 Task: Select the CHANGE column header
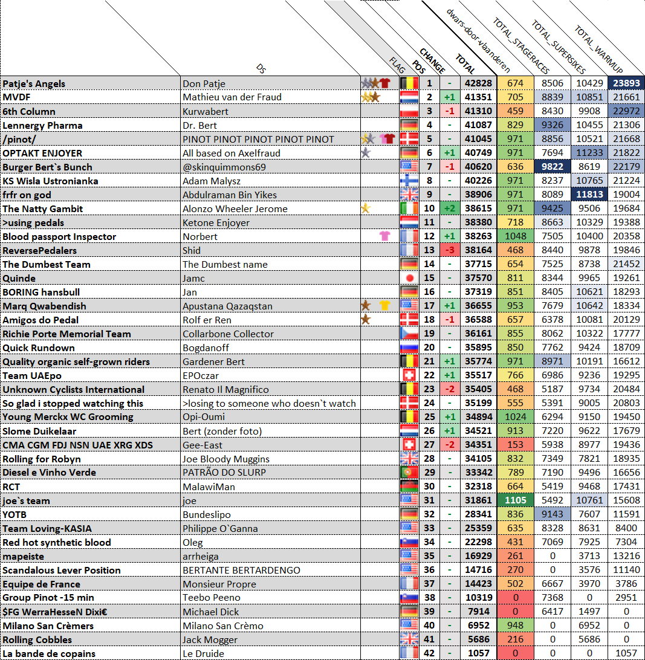(x=432, y=60)
